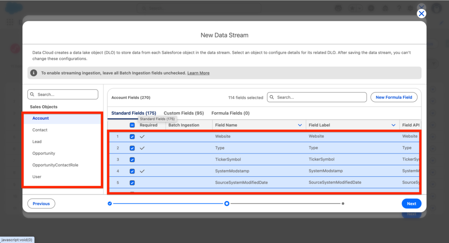
Task: Open the Field Label column dropdown
Action: coord(393,125)
